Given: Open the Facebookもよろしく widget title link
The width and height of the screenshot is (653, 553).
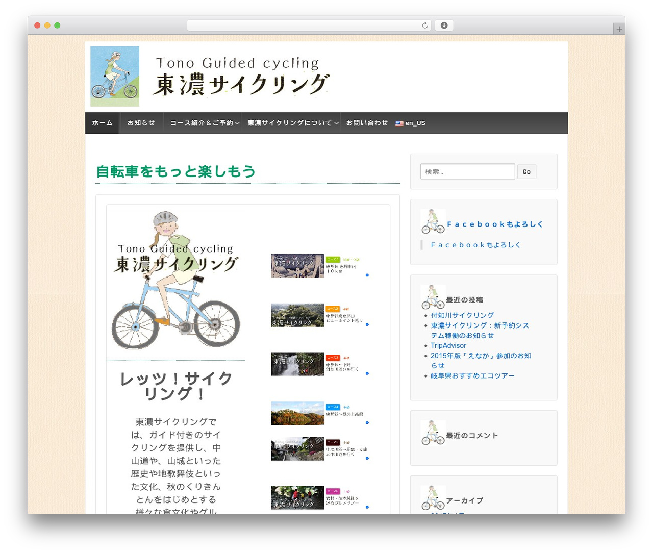Looking at the screenshot, I should (x=495, y=224).
